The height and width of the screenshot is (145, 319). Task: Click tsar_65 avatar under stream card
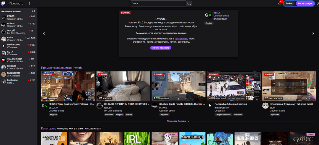(x=100, y=106)
